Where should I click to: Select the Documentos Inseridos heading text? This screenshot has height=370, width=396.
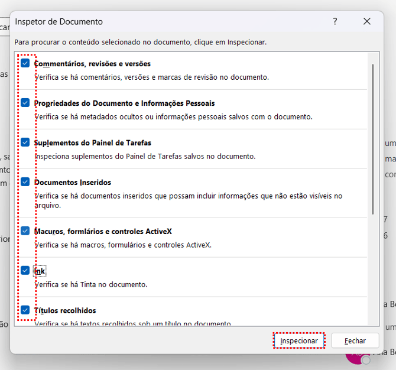(x=73, y=182)
